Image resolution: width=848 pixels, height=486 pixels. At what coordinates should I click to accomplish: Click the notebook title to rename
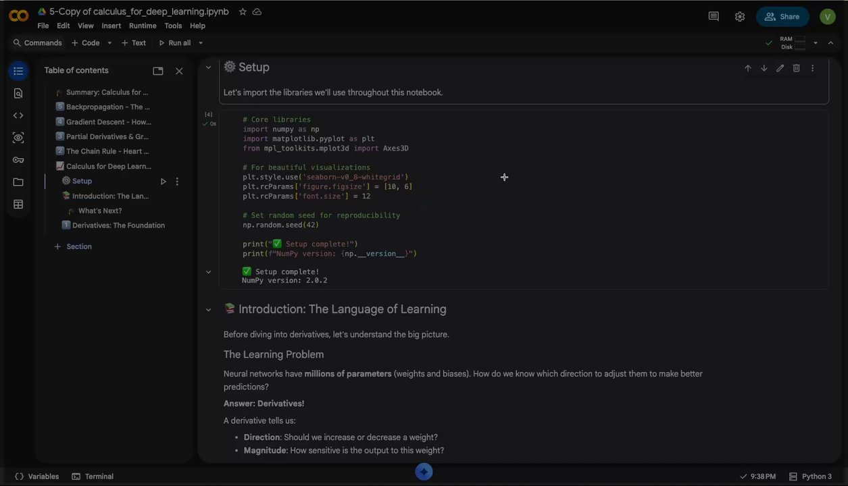(139, 11)
